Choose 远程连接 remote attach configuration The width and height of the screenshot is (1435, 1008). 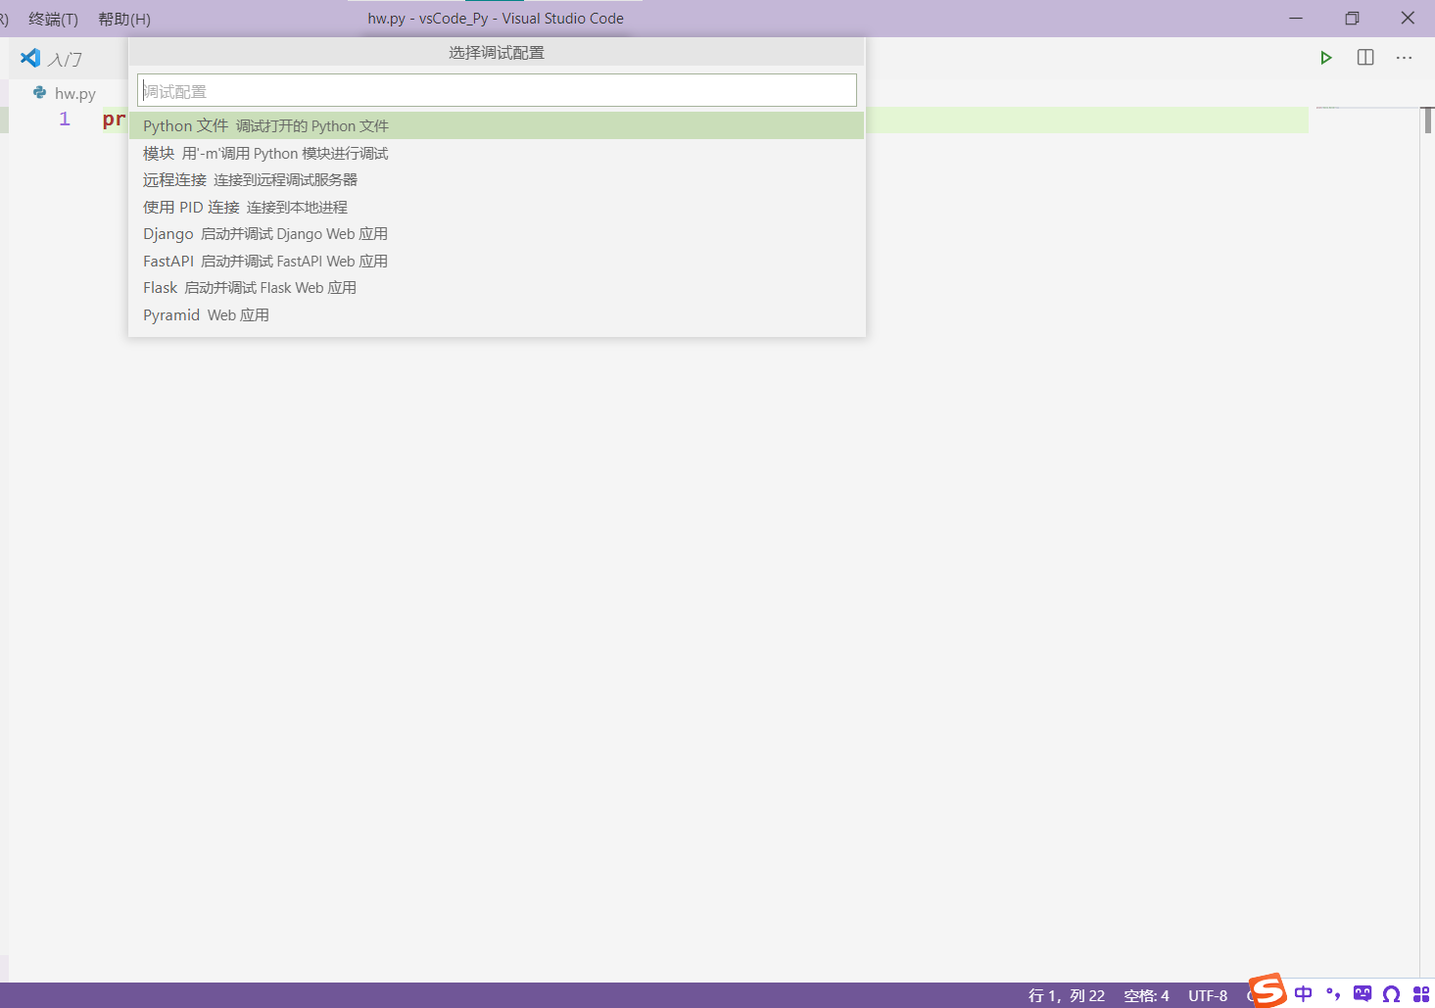point(497,179)
